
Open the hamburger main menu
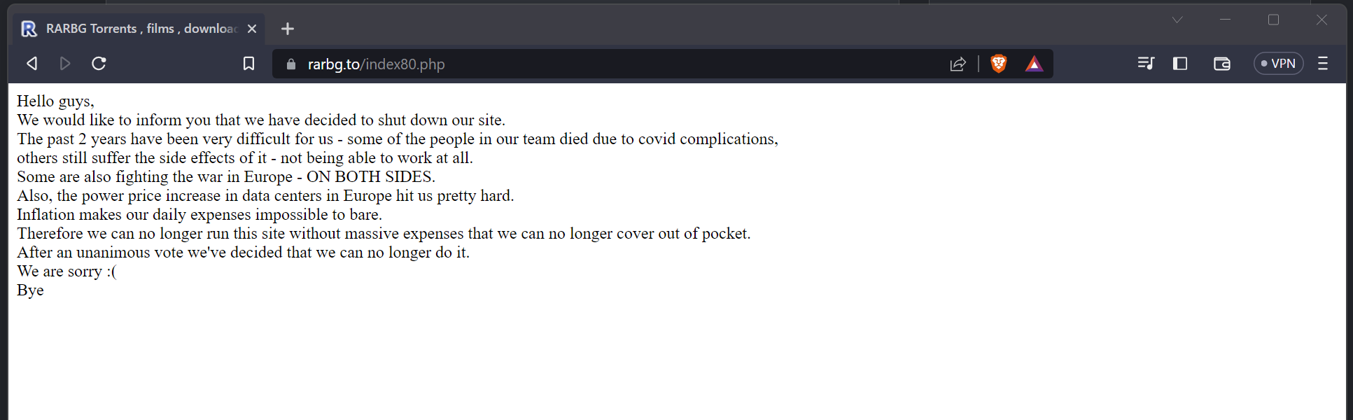[1323, 64]
